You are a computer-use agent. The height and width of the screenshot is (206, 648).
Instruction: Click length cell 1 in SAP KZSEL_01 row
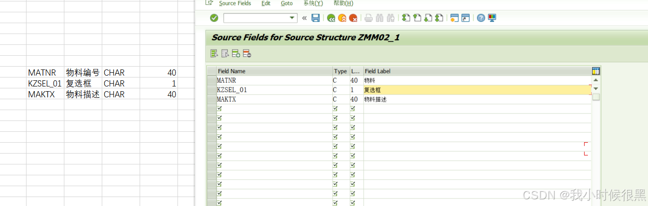point(356,90)
